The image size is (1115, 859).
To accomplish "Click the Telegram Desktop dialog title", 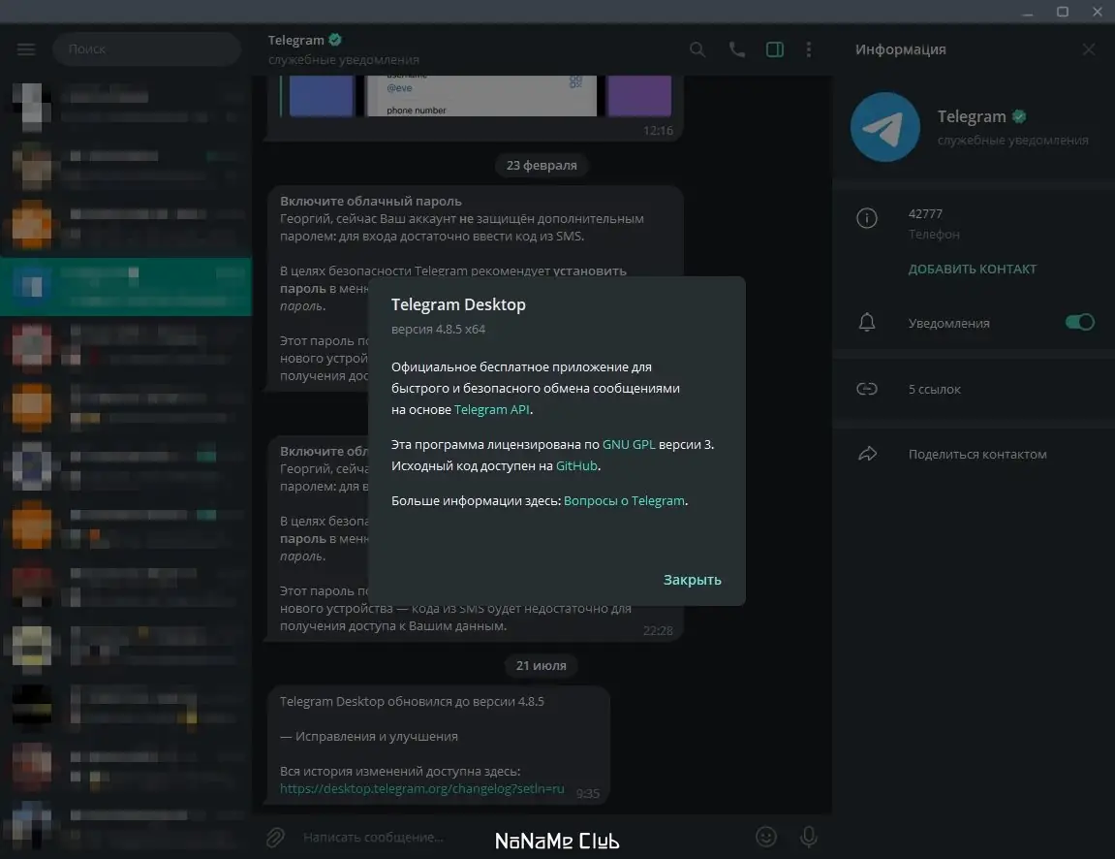I will click(458, 304).
